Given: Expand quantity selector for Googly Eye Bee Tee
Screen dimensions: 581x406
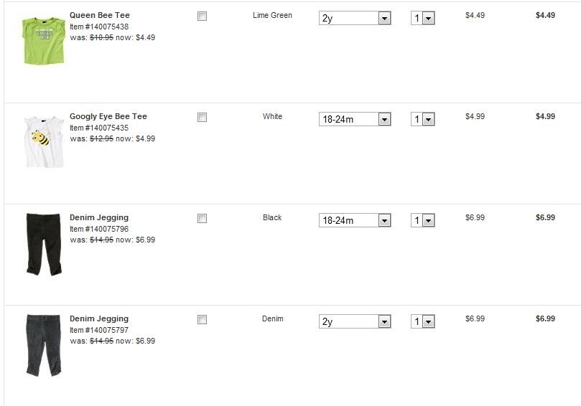Looking at the screenshot, I should (423, 120).
